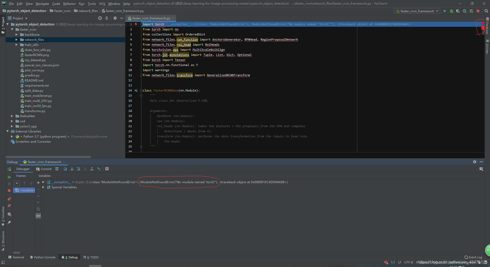Click the Step Out debugger icon
Screen dimensions: 490x267
(92, 169)
